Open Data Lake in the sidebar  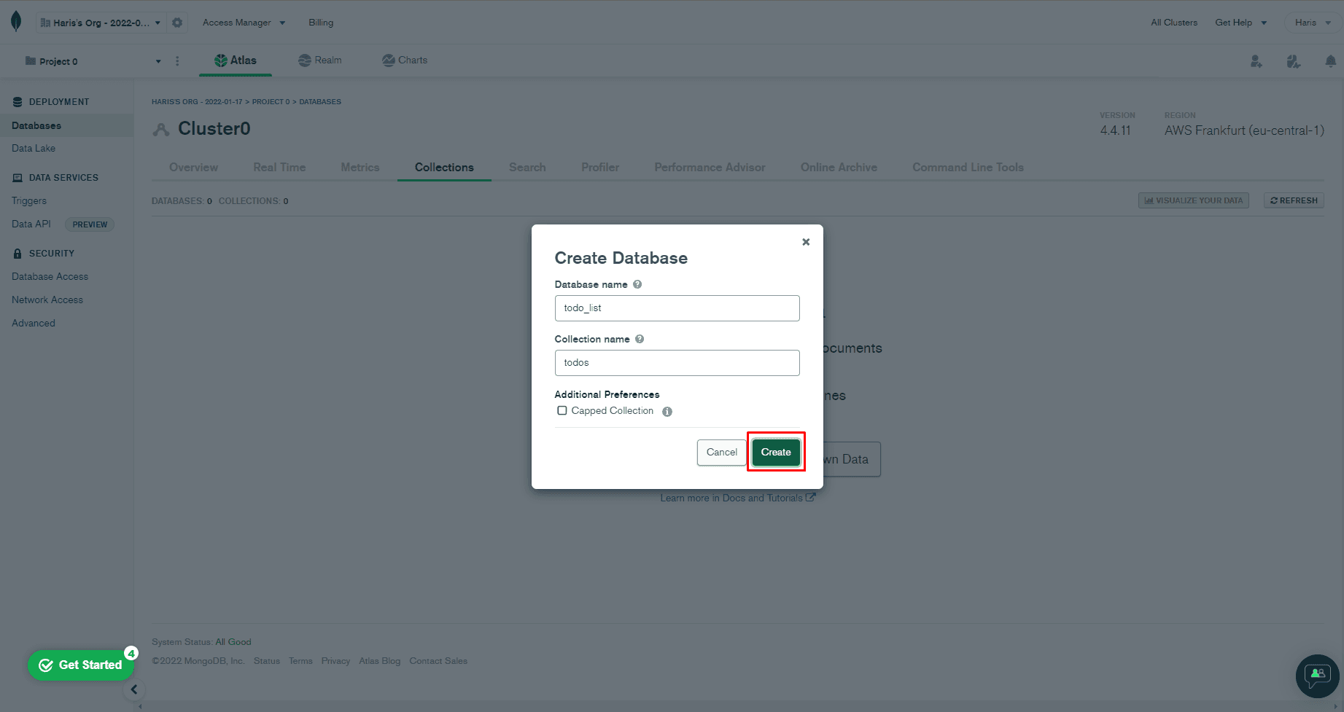pos(34,148)
